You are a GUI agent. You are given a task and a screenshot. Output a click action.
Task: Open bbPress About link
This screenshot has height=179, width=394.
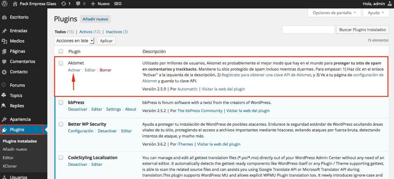point(131,109)
